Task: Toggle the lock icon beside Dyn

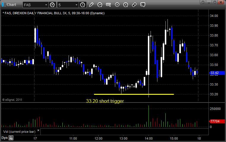Action: pos(11,138)
